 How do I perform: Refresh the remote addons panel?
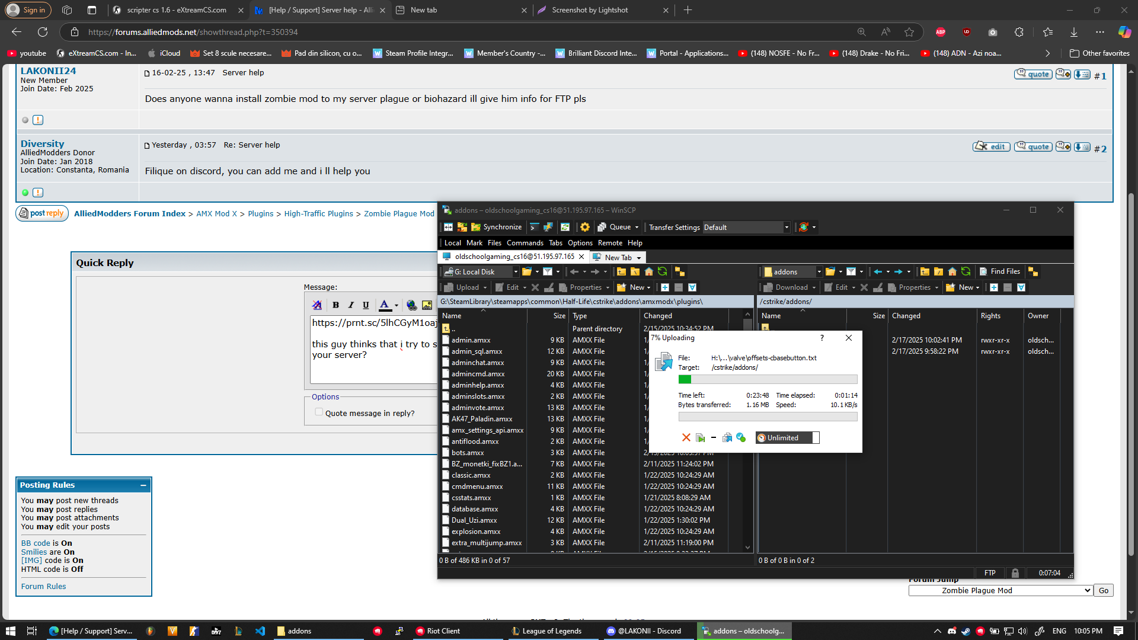(966, 271)
